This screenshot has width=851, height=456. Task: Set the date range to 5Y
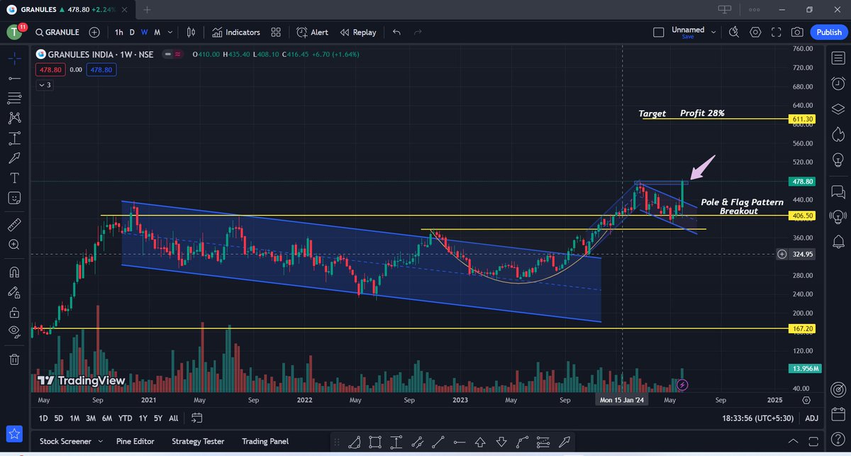[x=157, y=418]
